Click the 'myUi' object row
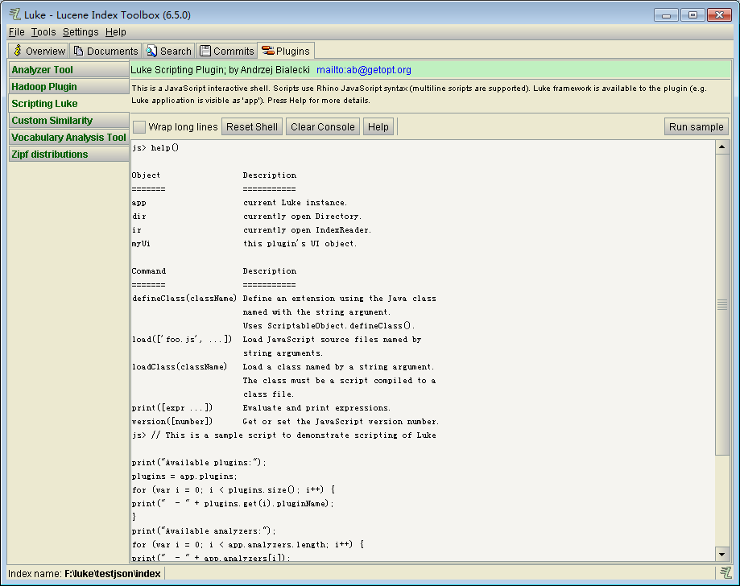The image size is (740, 586). 244,243
